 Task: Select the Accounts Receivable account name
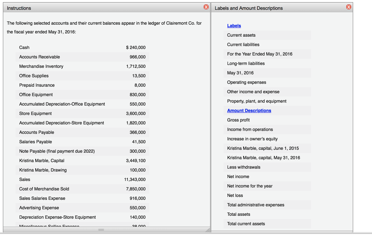click(x=39, y=57)
